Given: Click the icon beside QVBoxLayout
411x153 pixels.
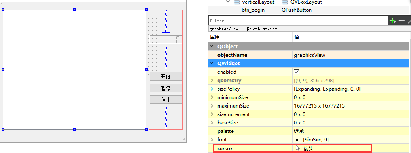Looking at the screenshot, I should (x=285, y=2).
